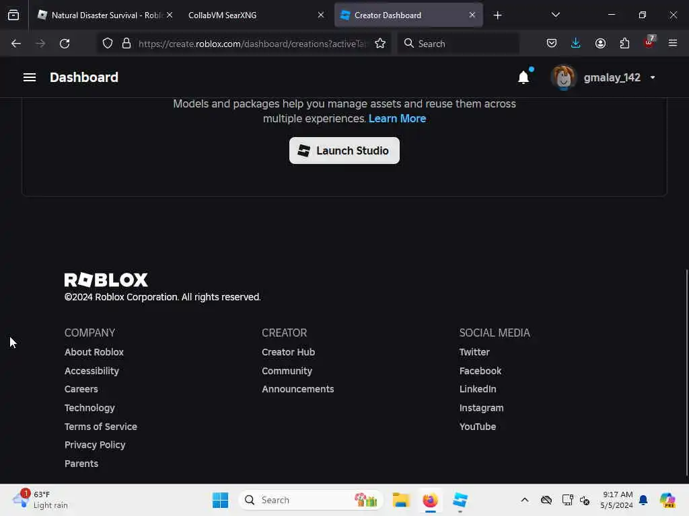The height and width of the screenshot is (516, 689).
Task: Open the Firefox account icon
Action: pyautogui.click(x=600, y=44)
